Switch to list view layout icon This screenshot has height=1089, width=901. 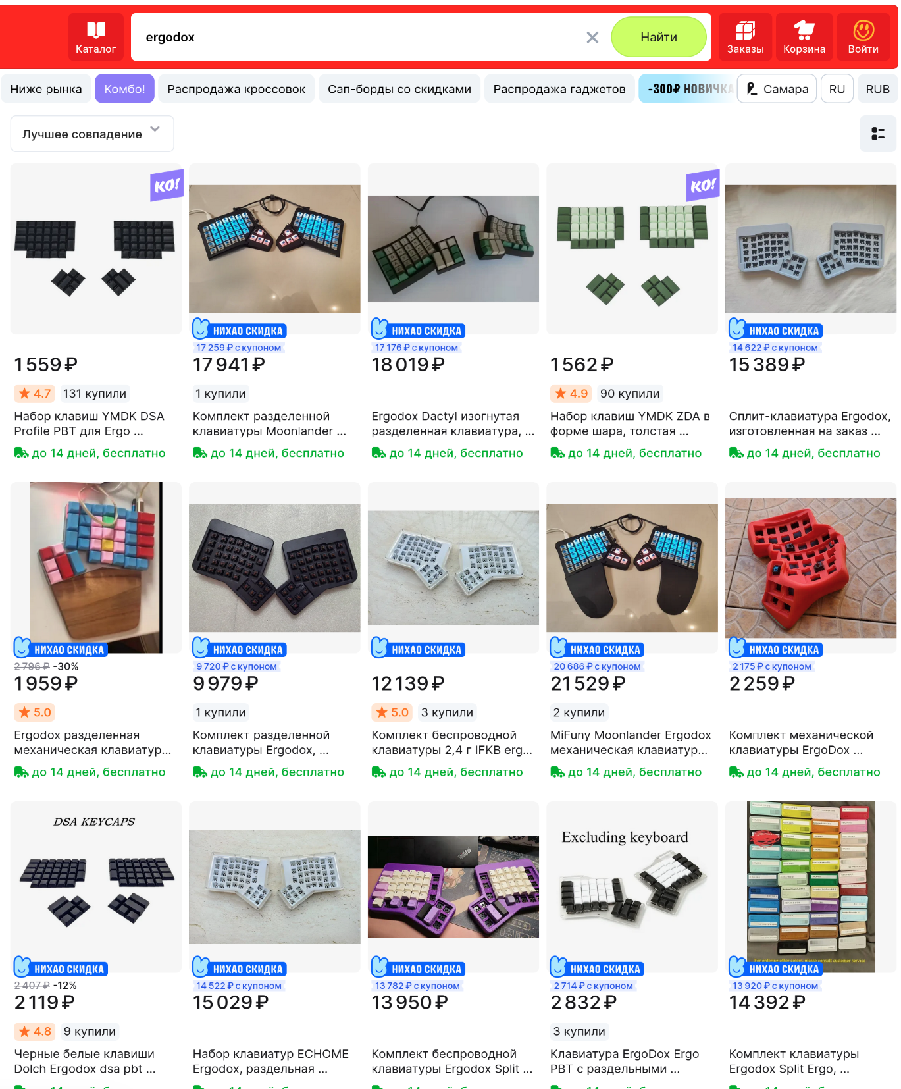pos(878,134)
